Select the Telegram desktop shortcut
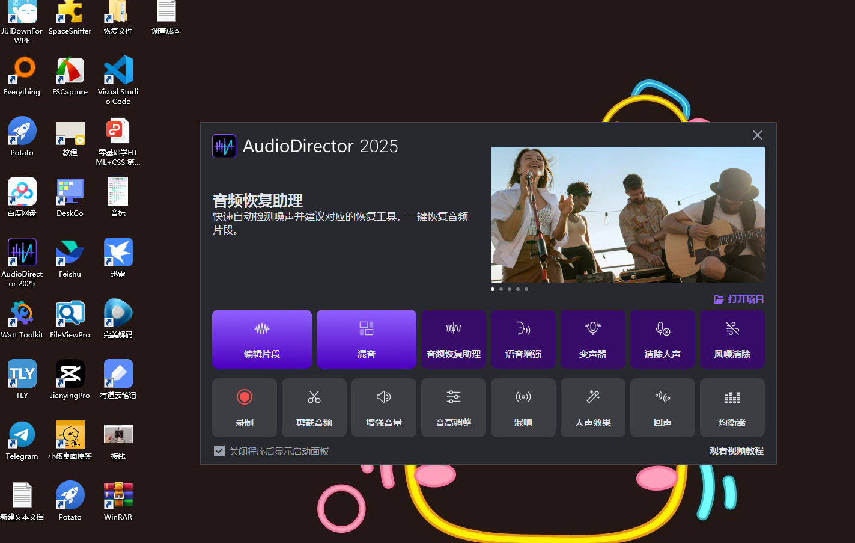 pyautogui.click(x=22, y=440)
